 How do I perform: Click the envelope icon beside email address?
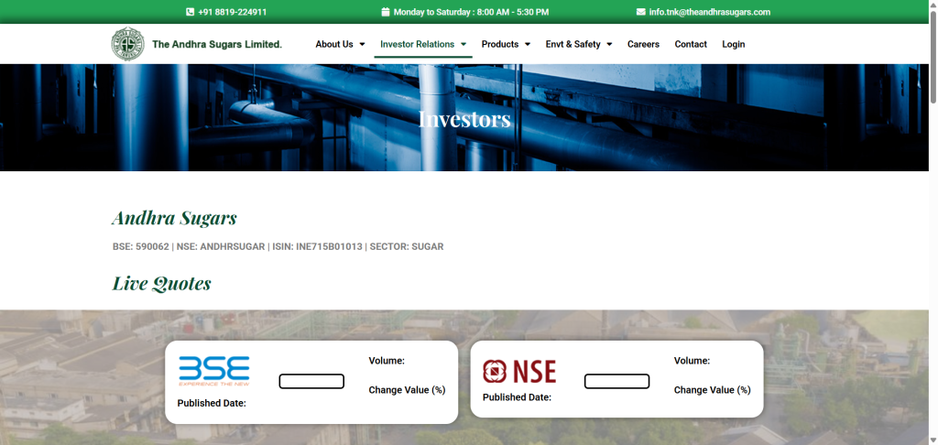(641, 12)
